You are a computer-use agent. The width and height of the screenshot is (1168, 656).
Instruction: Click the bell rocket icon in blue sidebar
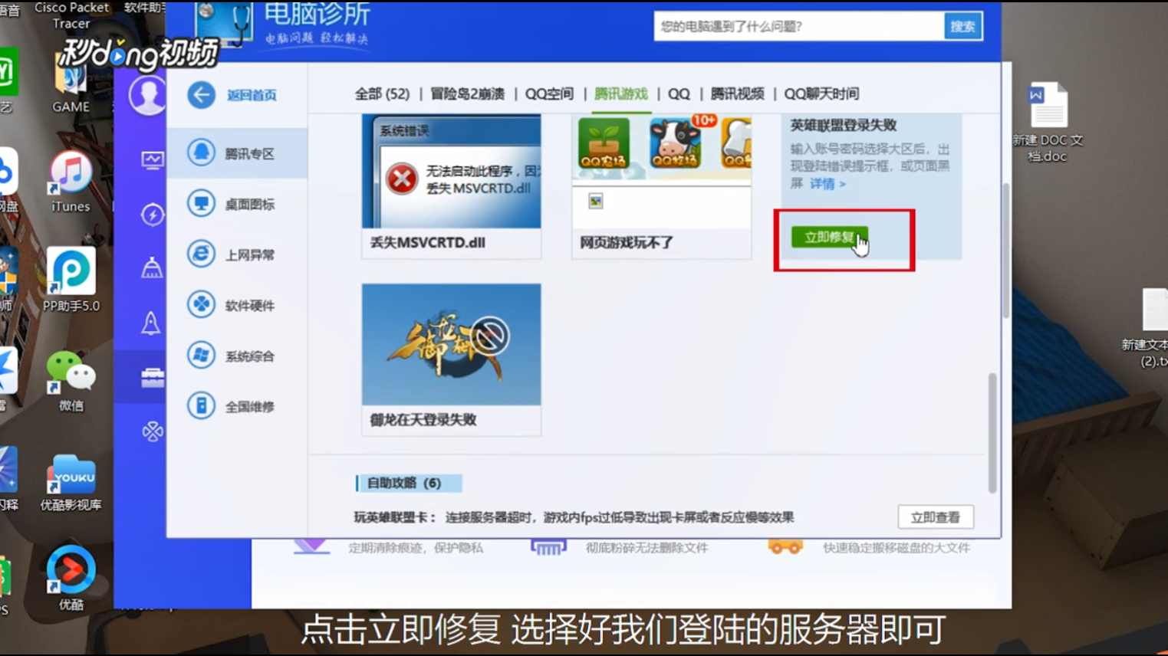[151, 323]
